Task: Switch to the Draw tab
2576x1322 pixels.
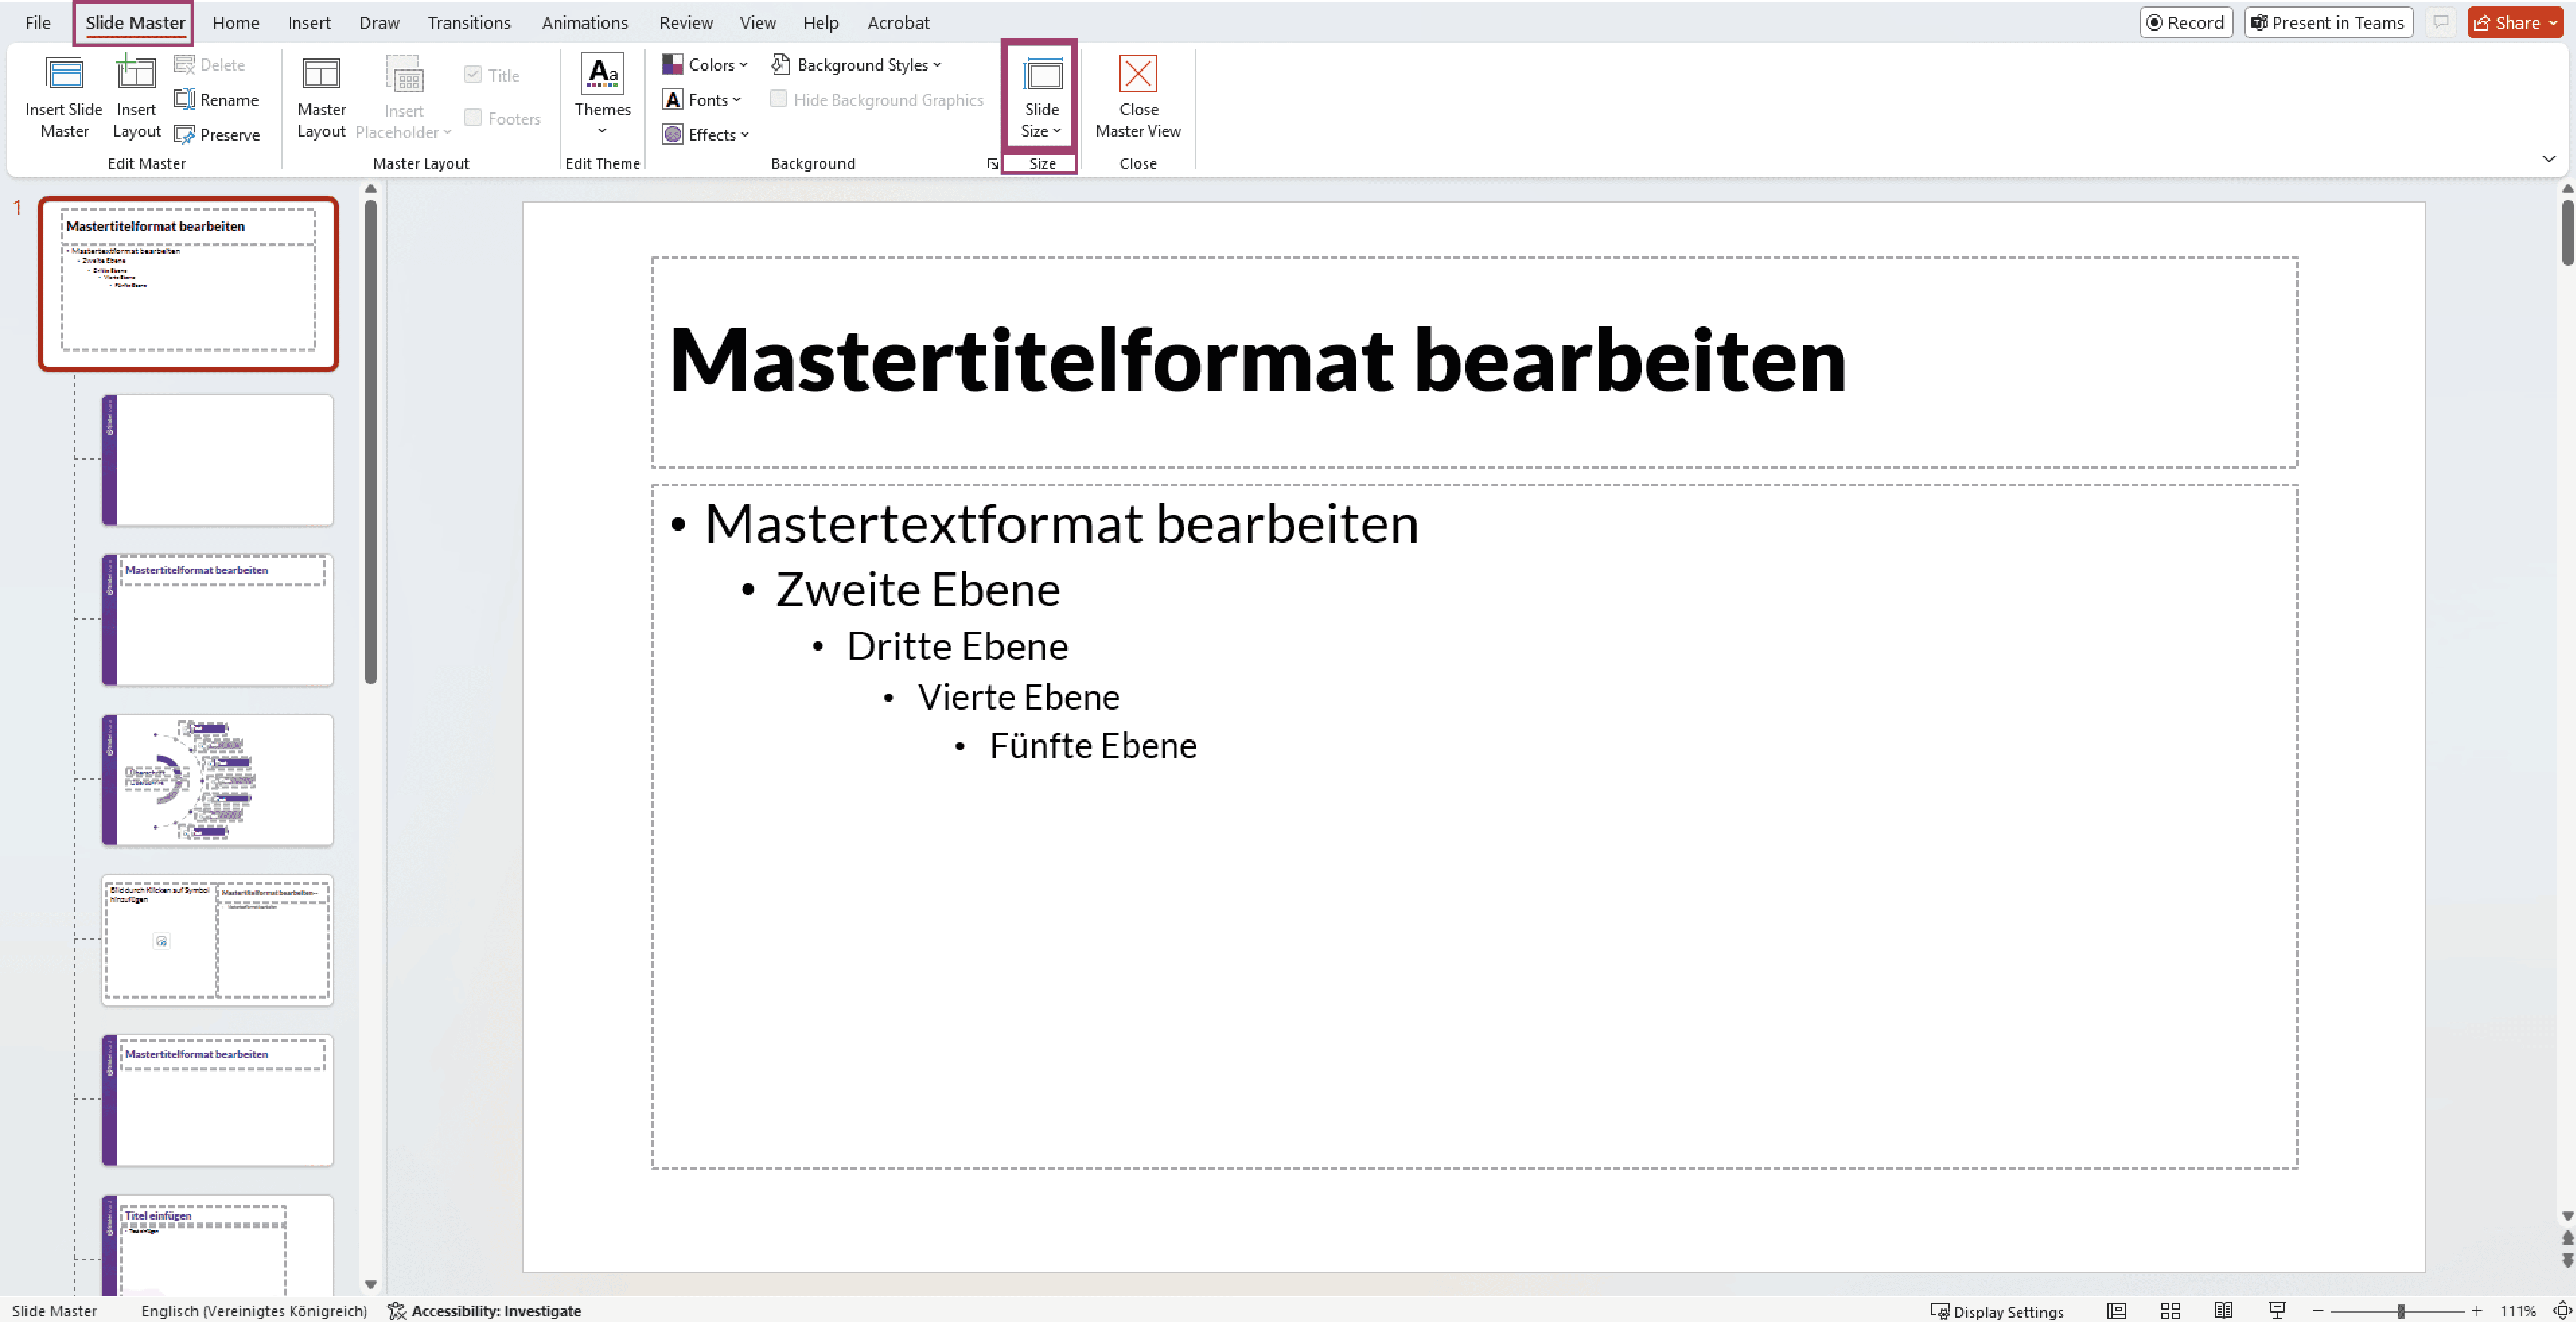Action: [379, 23]
